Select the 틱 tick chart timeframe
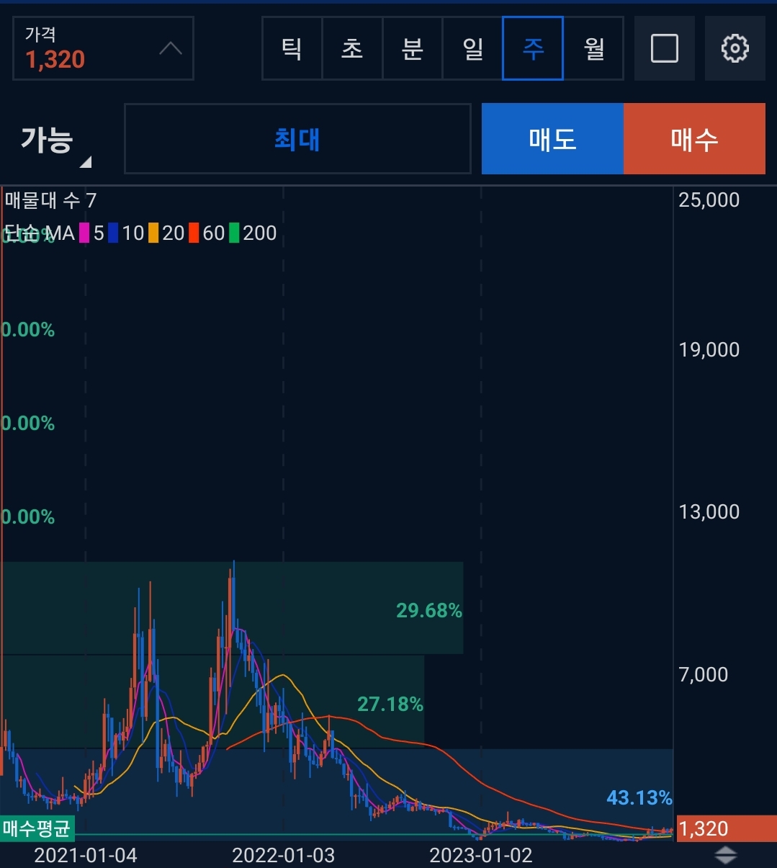The height and width of the screenshot is (868, 777). tap(292, 48)
